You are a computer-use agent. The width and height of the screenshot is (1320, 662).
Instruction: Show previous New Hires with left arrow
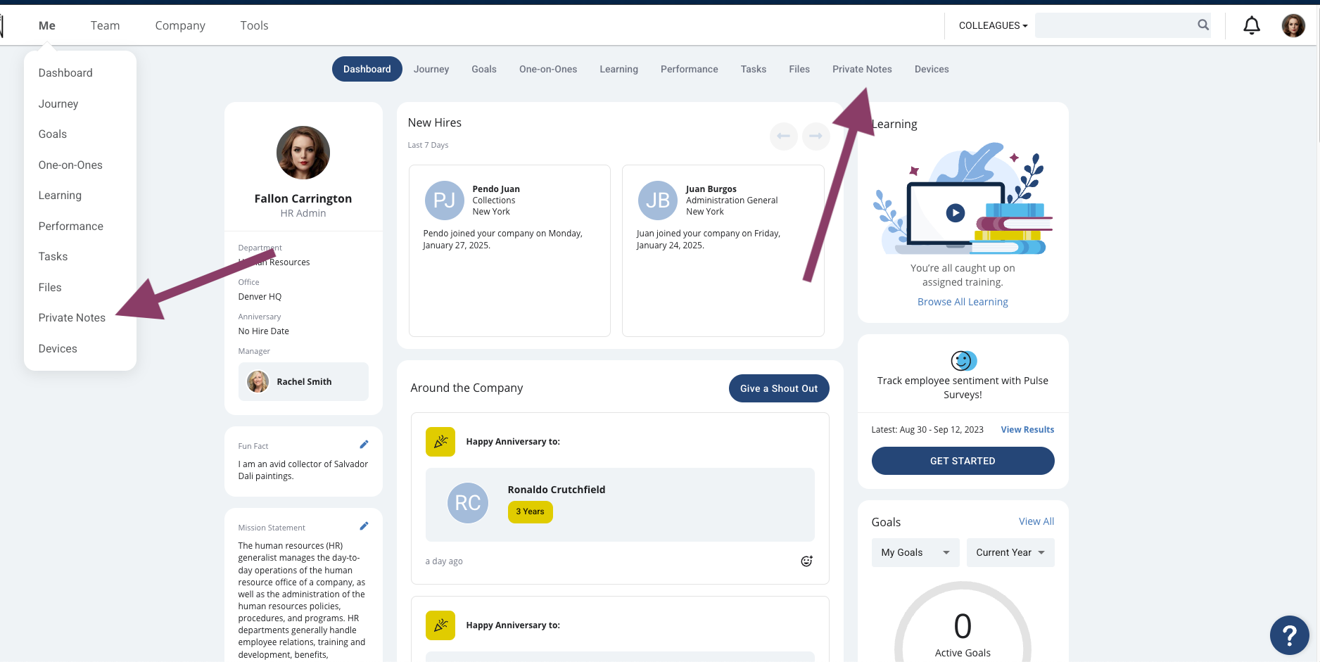pos(783,136)
